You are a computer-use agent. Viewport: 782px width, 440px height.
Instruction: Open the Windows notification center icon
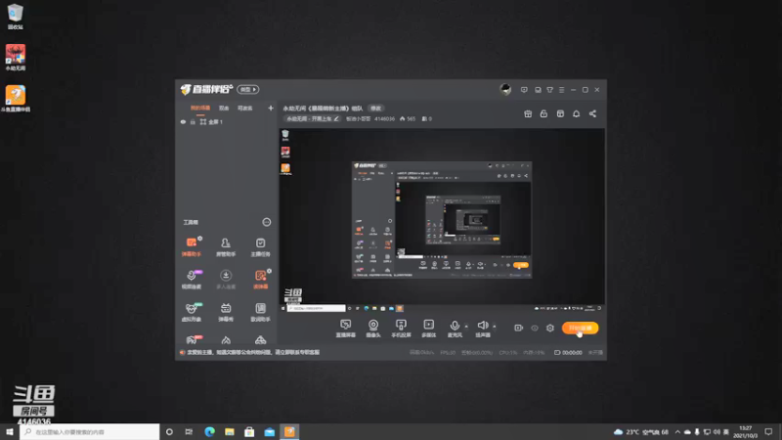coord(768,431)
